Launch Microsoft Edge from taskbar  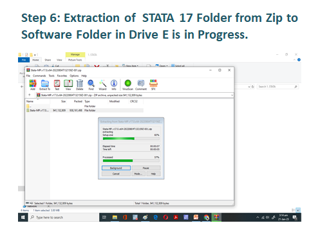click(x=156, y=217)
